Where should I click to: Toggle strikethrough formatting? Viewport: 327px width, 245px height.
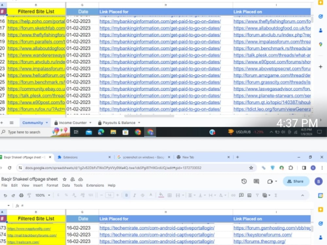[143, 195]
